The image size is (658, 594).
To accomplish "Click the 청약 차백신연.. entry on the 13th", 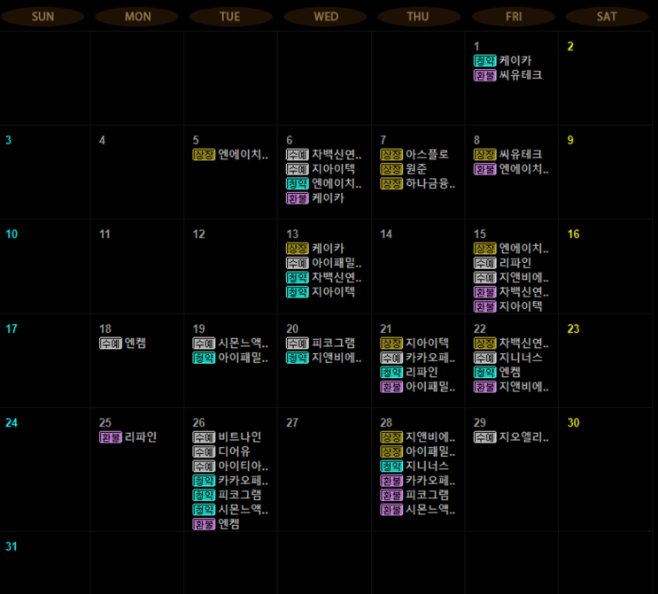I will click(x=323, y=278).
